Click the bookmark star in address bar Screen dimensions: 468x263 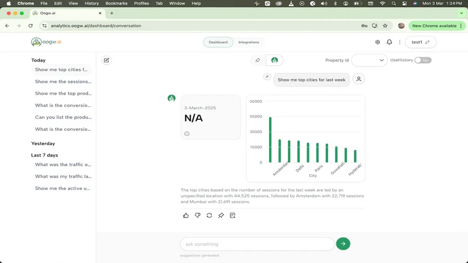(x=386, y=26)
